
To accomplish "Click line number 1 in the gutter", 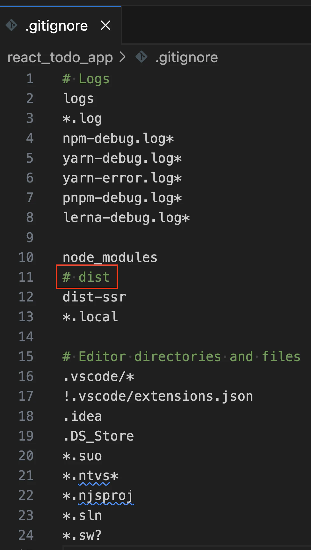I will click(x=30, y=79).
